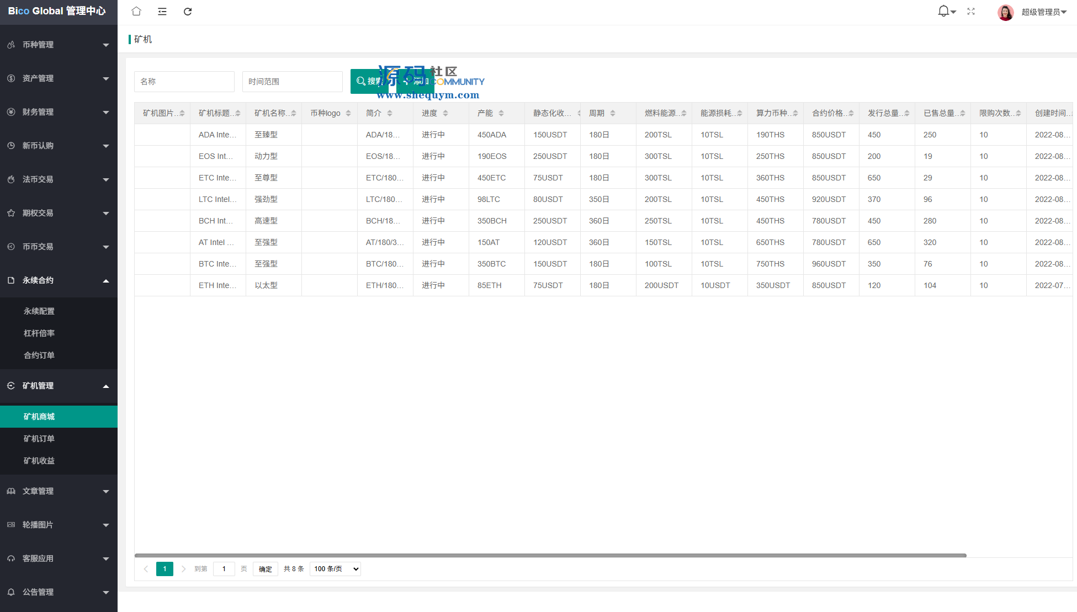Open the 超级管理员 user dropdown
1077x612 pixels.
[1043, 12]
